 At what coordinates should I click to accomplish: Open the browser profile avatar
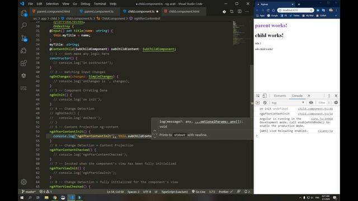[x=331, y=10]
